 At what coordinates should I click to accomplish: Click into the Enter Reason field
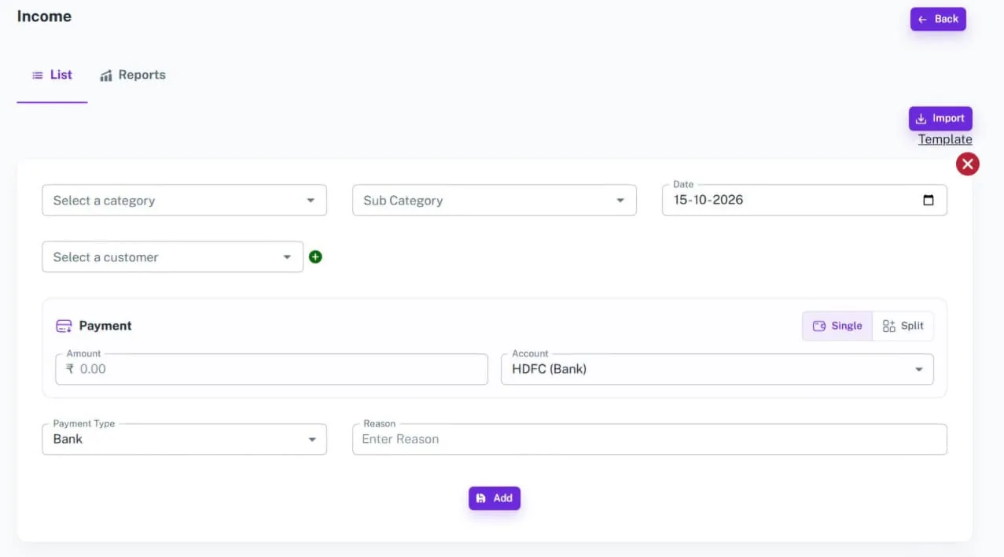(649, 439)
